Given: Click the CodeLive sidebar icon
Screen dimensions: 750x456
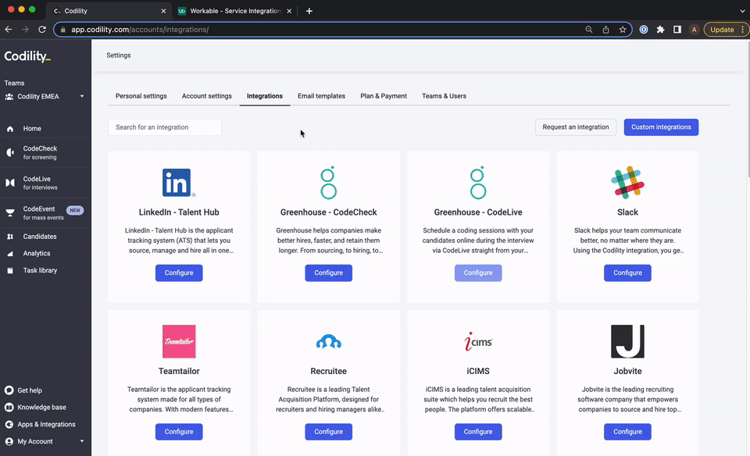Looking at the screenshot, I should click(10, 183).
